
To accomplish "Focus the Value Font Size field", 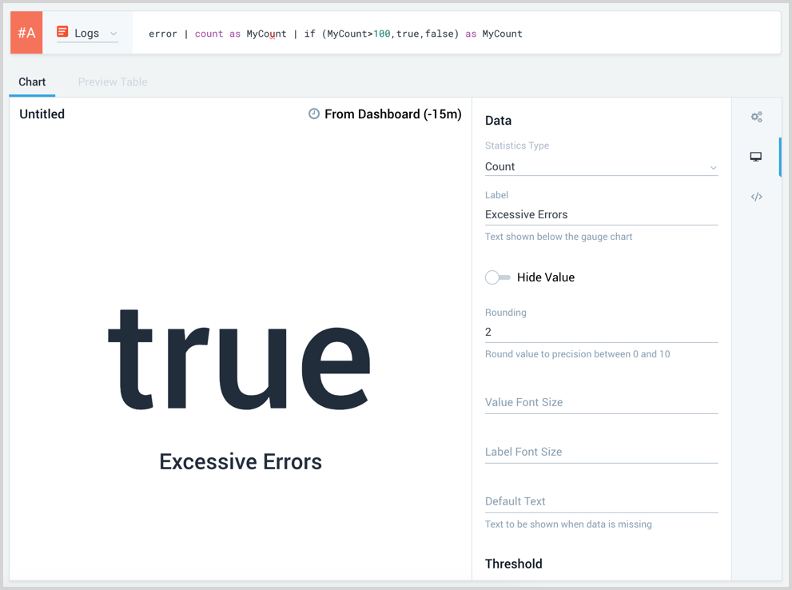I will [x=601, y=402].
